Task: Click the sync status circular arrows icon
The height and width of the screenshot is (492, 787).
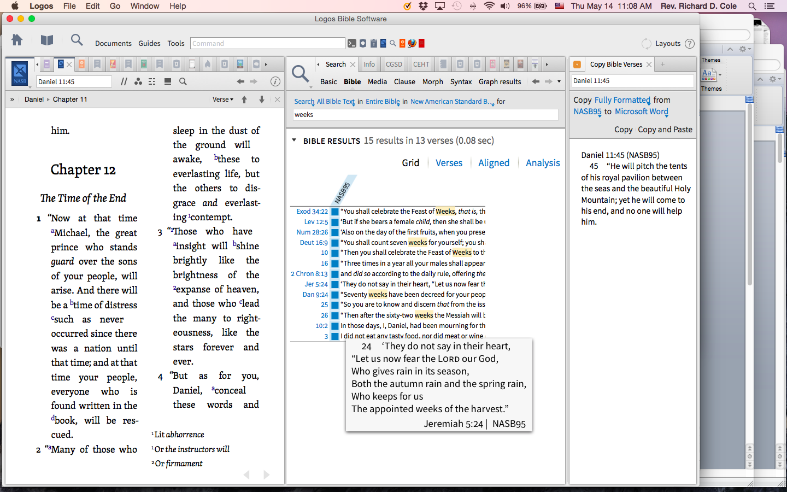Action: point(647,44)
